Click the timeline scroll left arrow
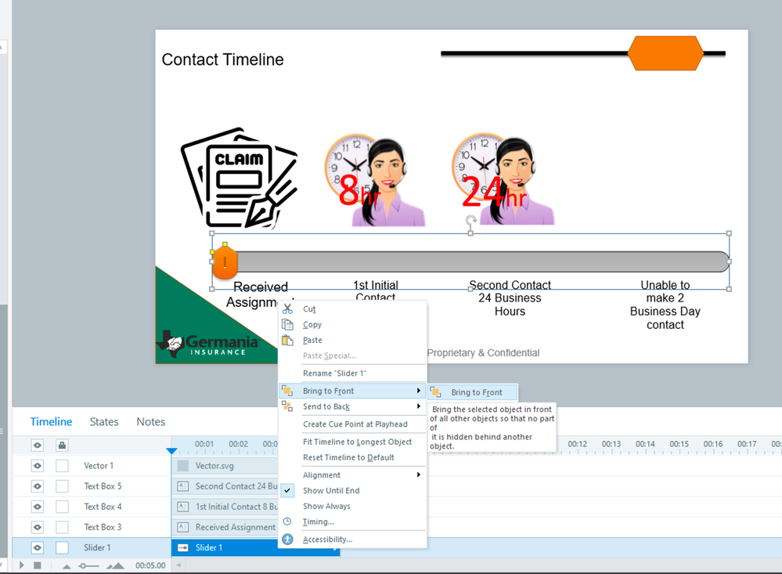Screen dimensions: 782x574 point(178,565)
